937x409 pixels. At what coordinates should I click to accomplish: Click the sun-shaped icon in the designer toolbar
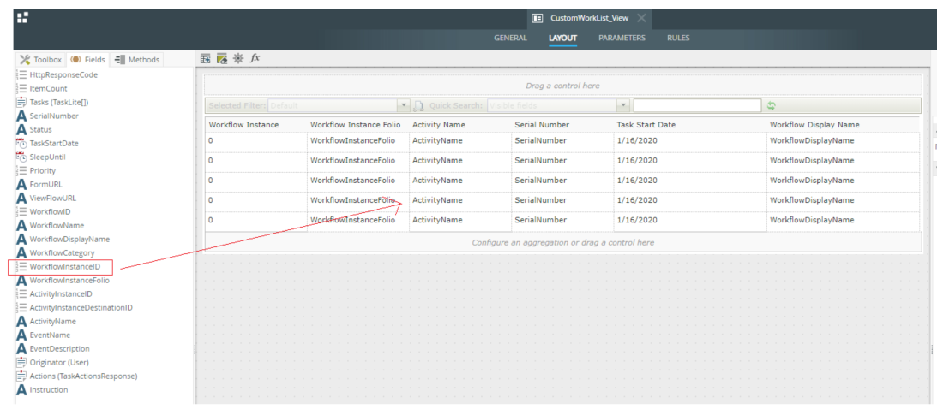[237, 58]
